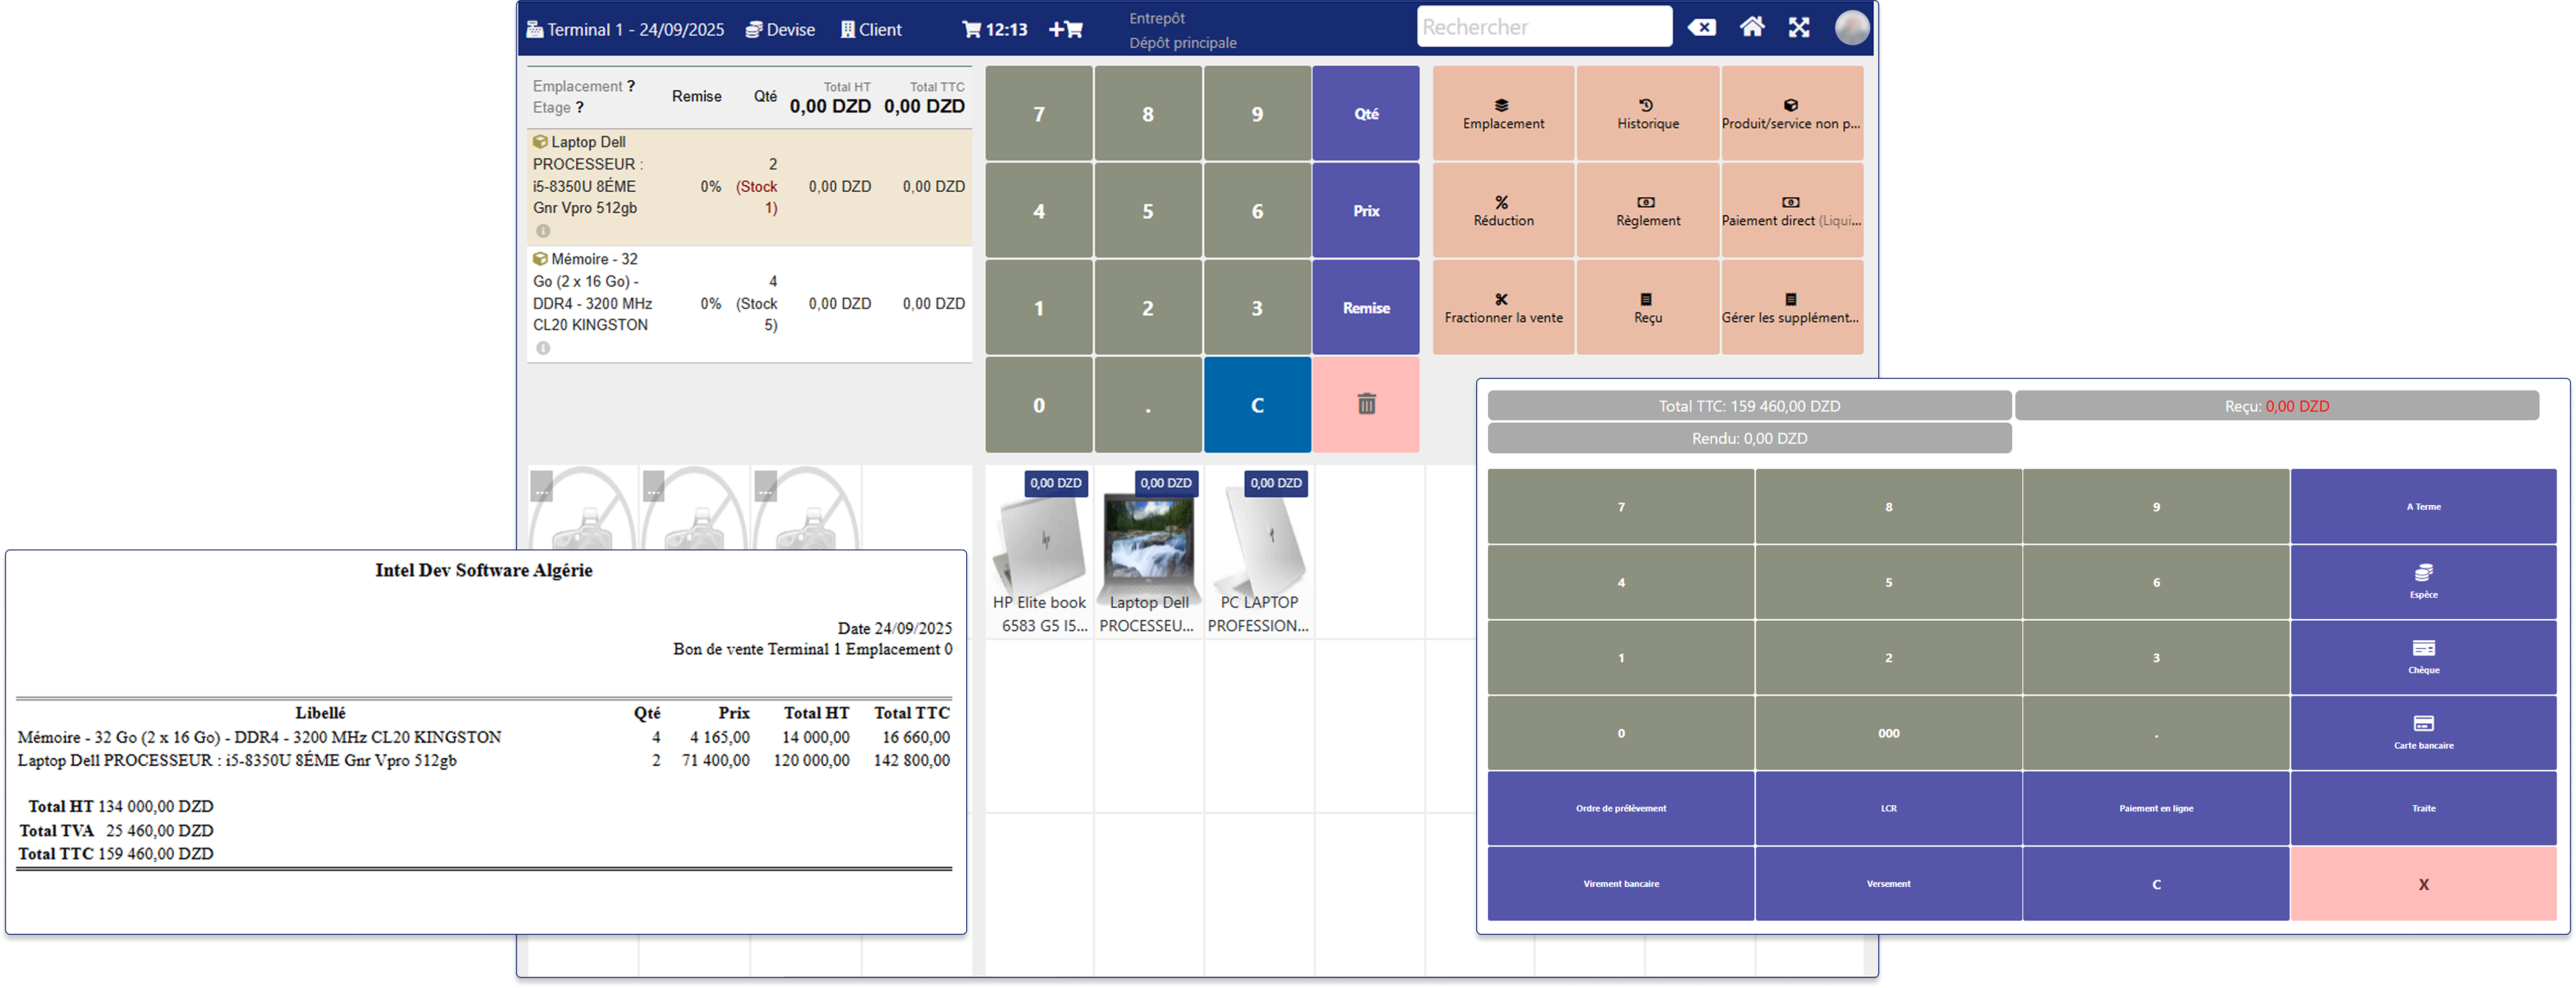
Task: Open the Reçu function
Action: (1647, 307)
